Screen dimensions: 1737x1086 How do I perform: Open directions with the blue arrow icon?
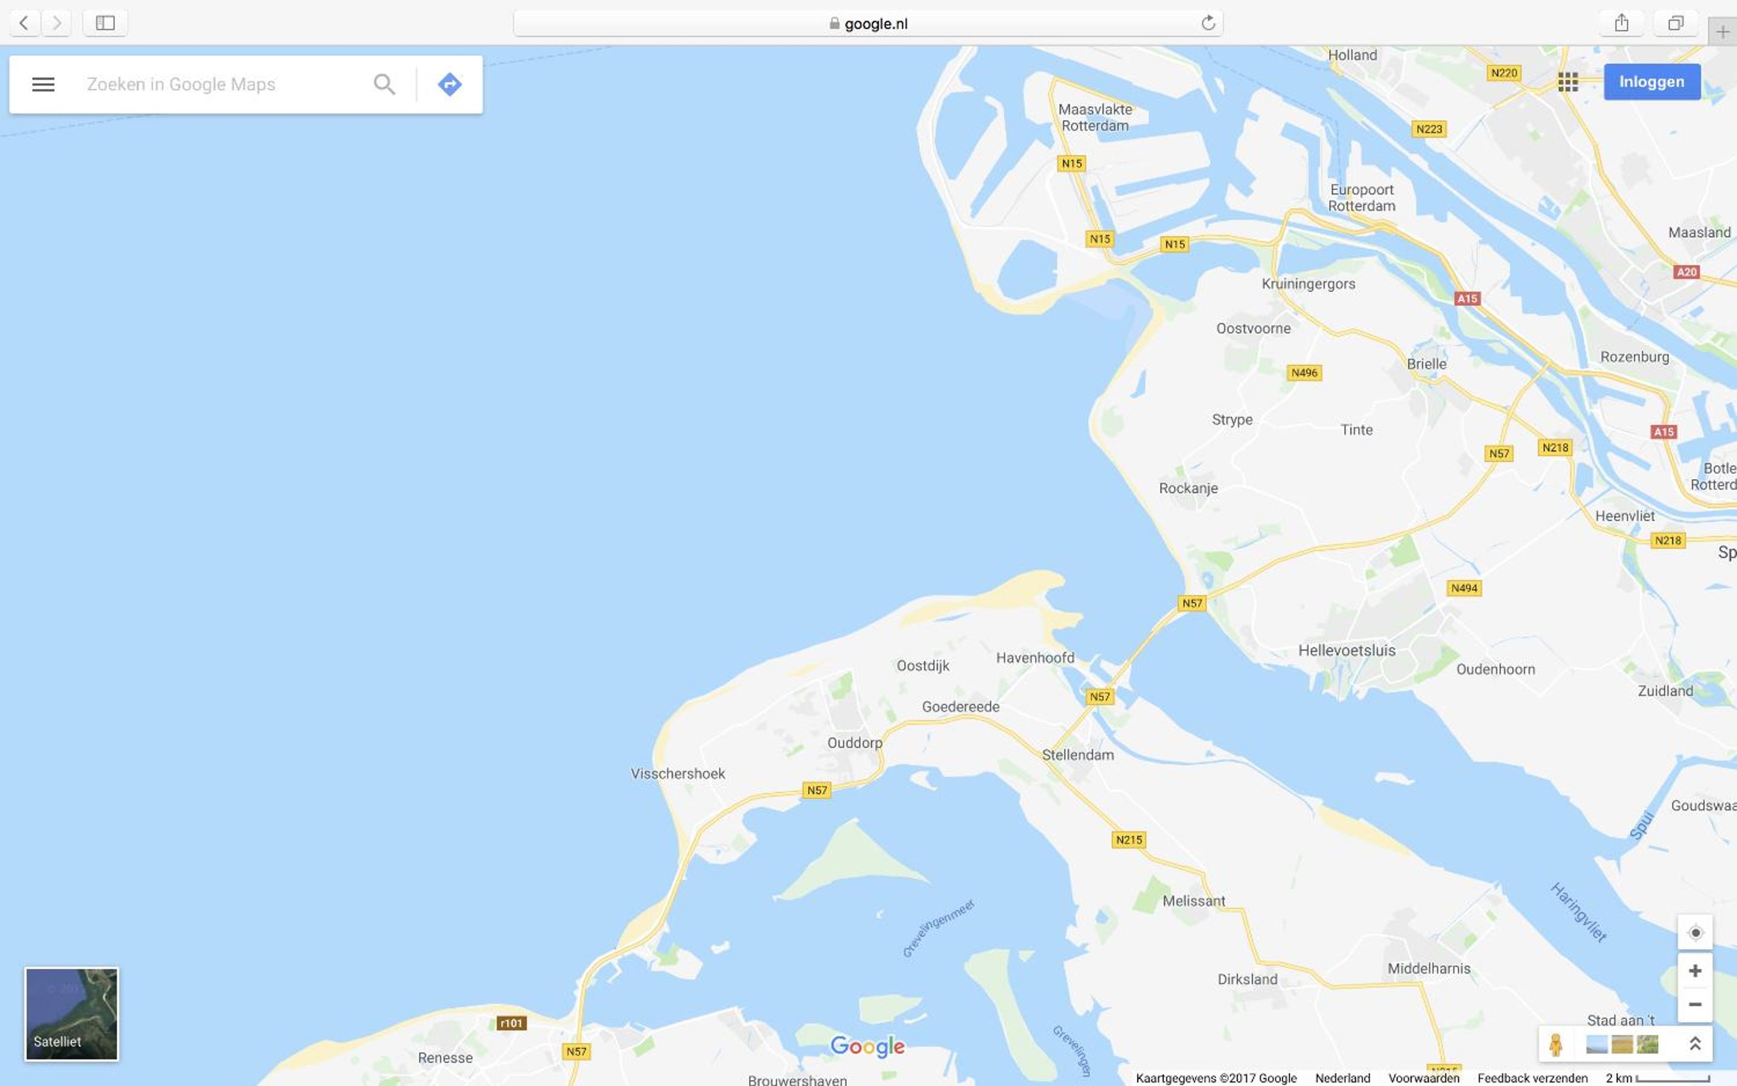pyautogui.click(x=450, y=84)
